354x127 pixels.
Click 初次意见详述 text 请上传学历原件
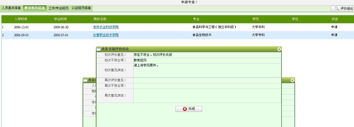pyautogui.click(x=146, y=65)
